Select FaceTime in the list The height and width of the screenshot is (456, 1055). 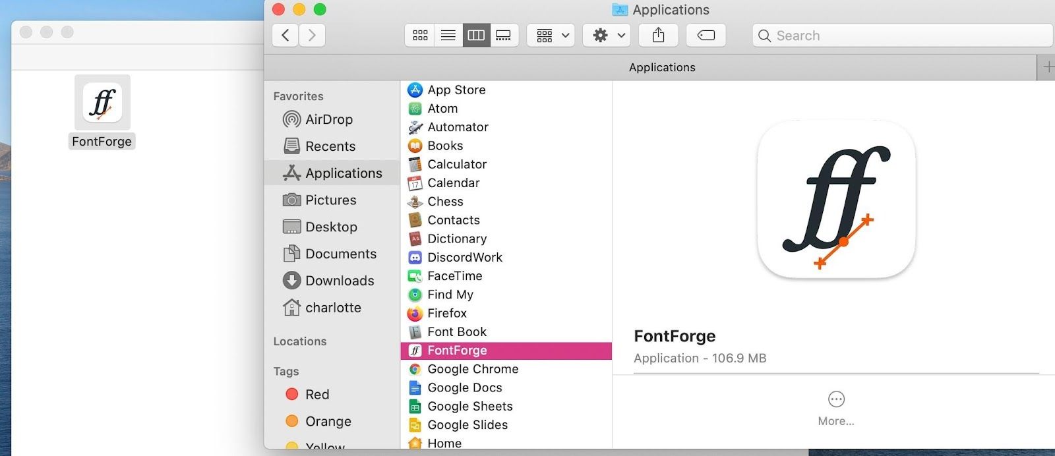tap(506, 275)
